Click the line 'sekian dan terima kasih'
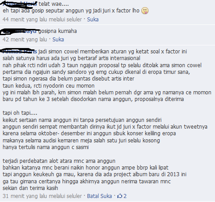 pyautogui.click(x=30, y=188)
